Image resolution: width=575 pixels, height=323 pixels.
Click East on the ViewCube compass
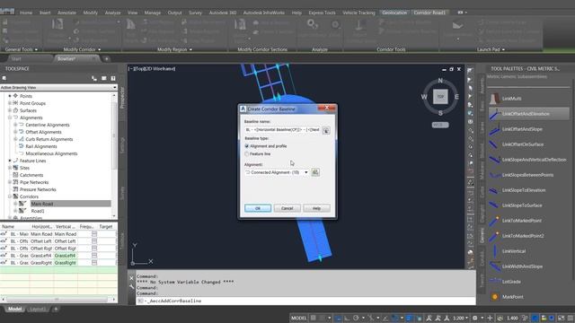[x=456, y=97]
